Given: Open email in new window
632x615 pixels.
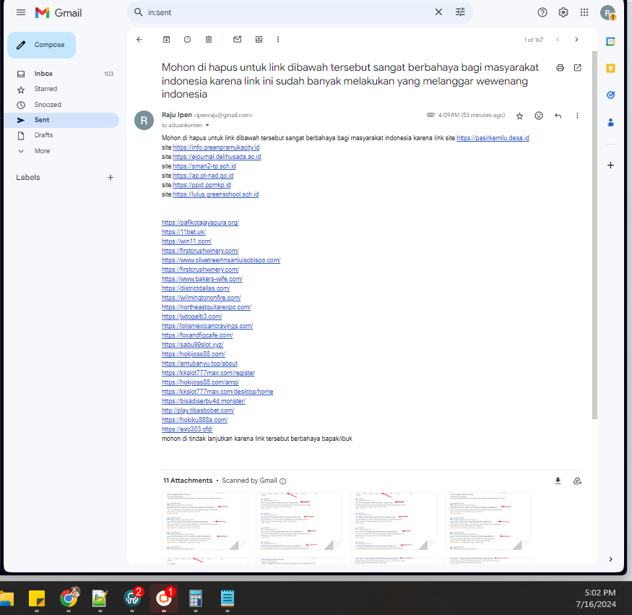Looking at the screenshot, I should pyautogui.click(x=577, y=68).
